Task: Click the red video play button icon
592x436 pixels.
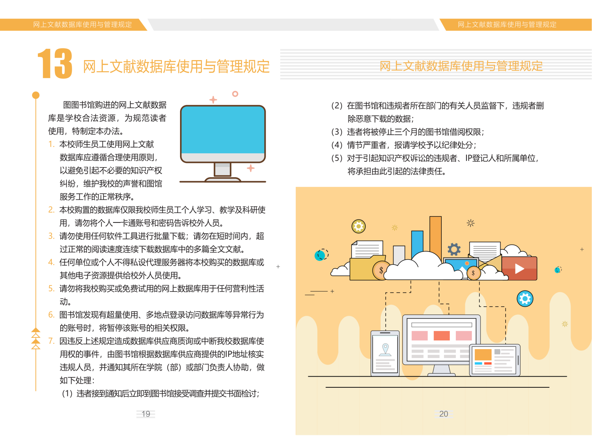Action: (519, 269)
